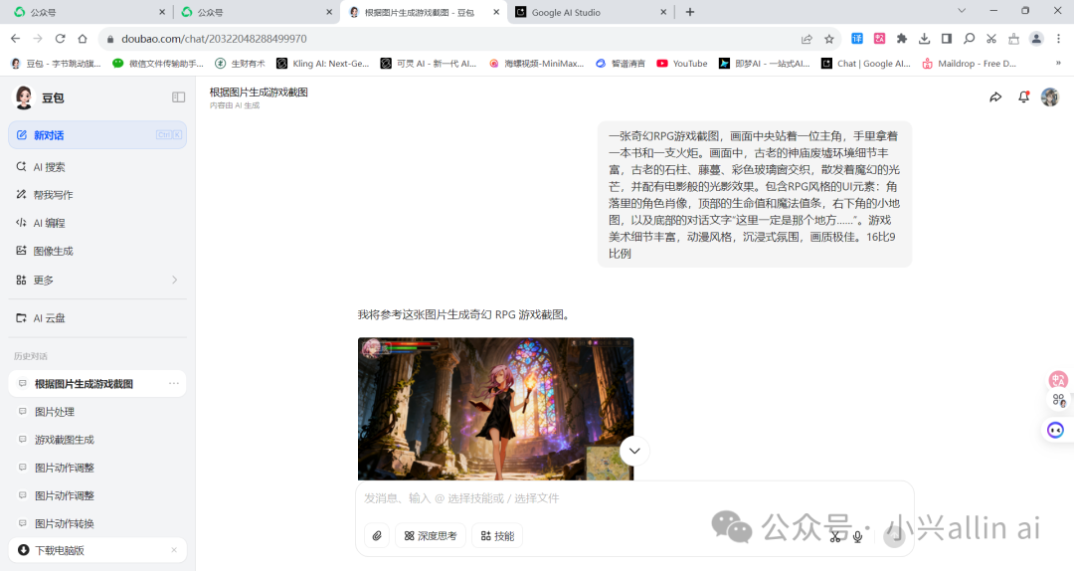Image resolution: width=1074 pixels, height=571 pixels.
Task: Open Kling AI bookmark
Action: (322, 63)
